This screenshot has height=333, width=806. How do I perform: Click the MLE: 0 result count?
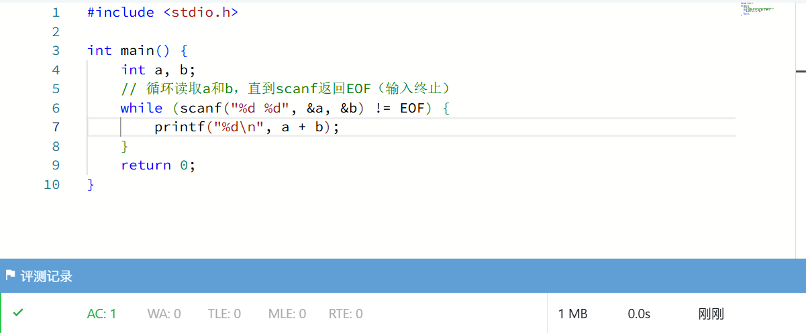[287, 314]
